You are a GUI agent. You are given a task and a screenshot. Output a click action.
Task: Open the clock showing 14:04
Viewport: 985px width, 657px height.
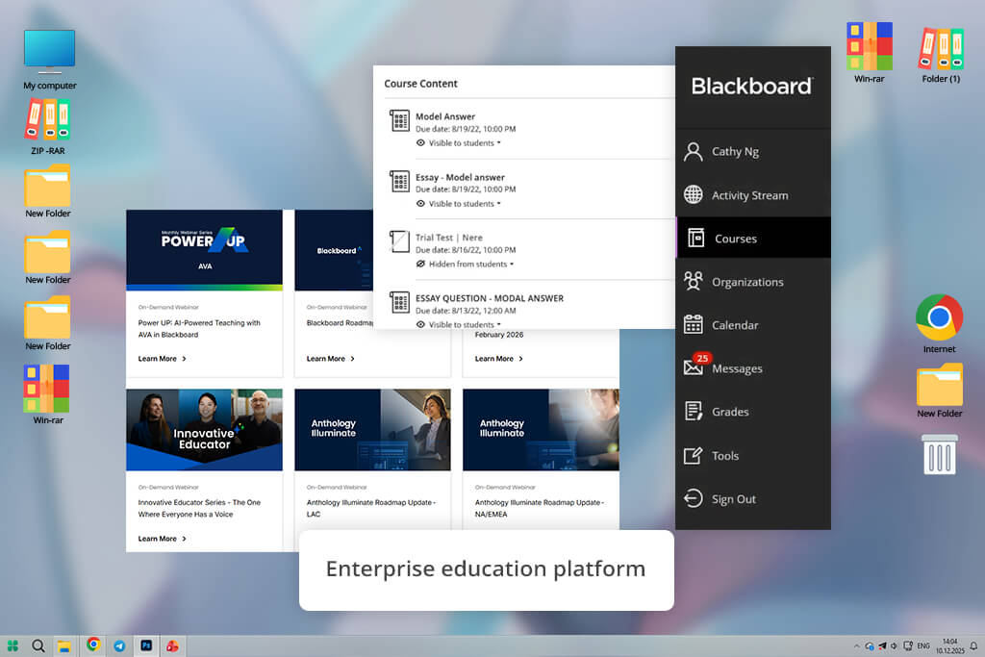pyautogui.click(x=949, y=645)
